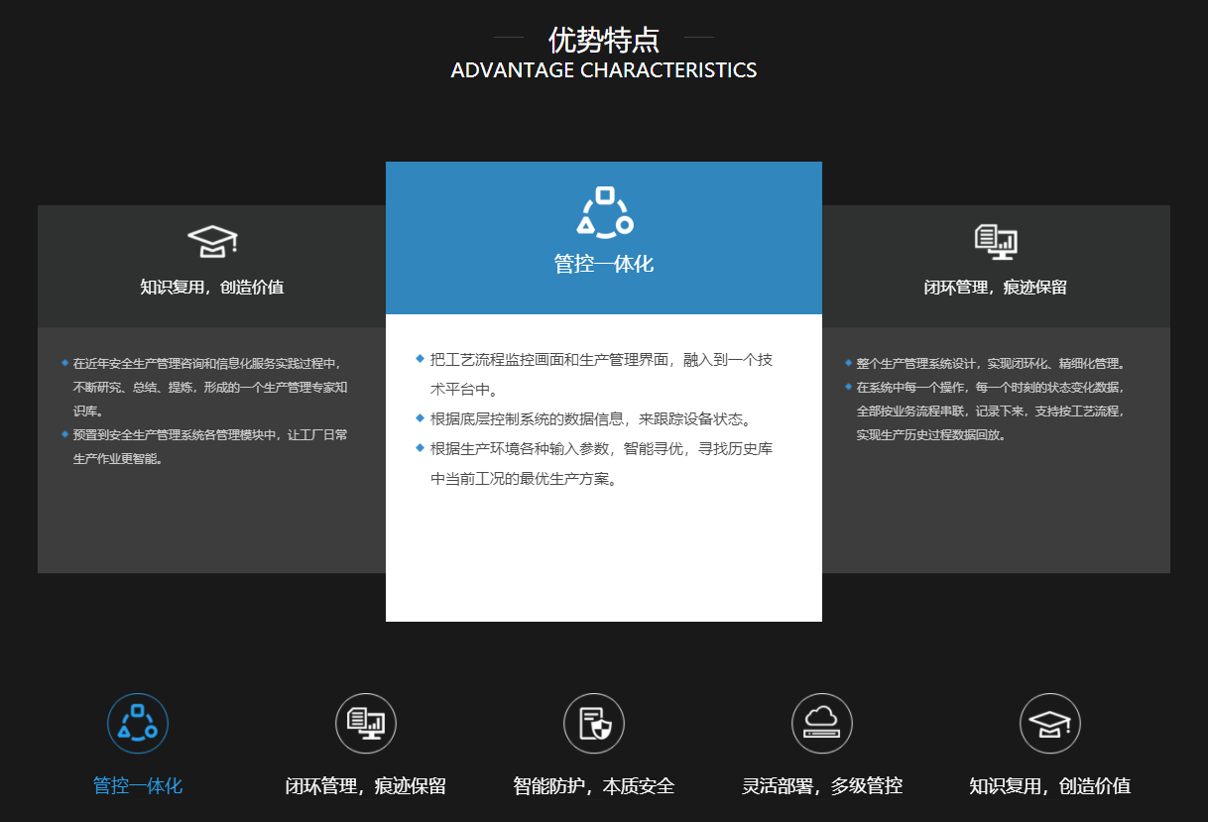Select the 知识复用 graduation cap circular icon at bottom
Image resolution: width=1208 pixels, height=822 pixels.
(x=1050, y=724)
